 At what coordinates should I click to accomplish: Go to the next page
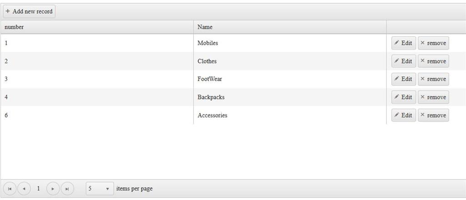(53, 189)
